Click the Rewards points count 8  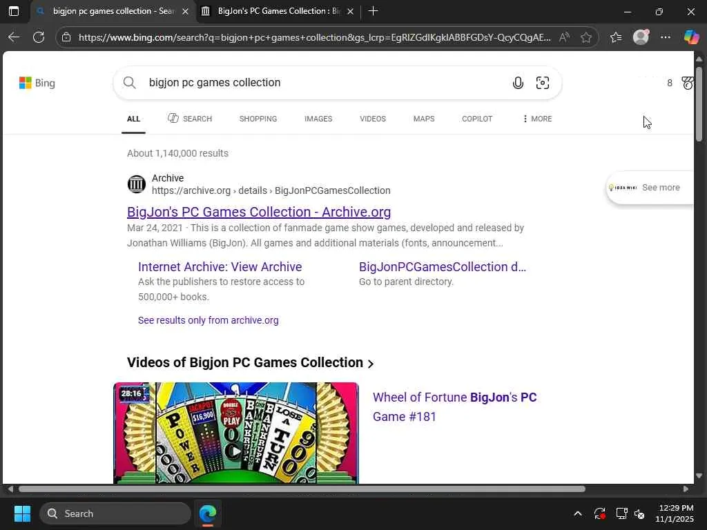click(x=670, y=83)
